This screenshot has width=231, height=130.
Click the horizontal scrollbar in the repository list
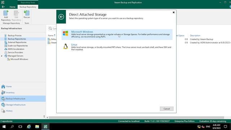[136, 117]
